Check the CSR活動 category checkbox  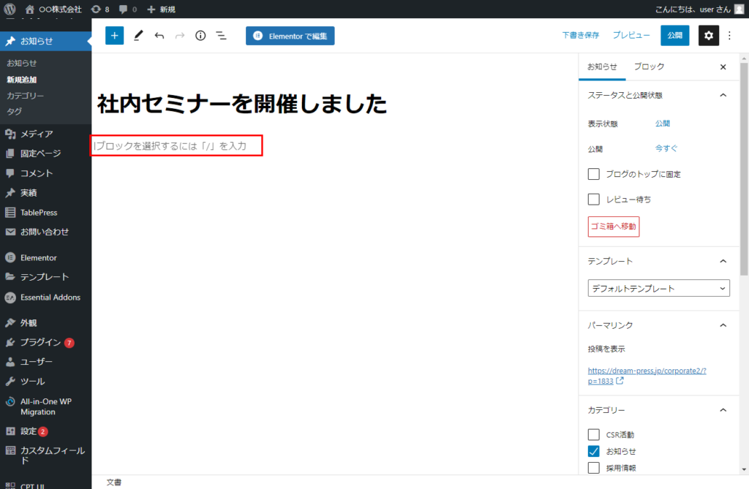point(594,434)
